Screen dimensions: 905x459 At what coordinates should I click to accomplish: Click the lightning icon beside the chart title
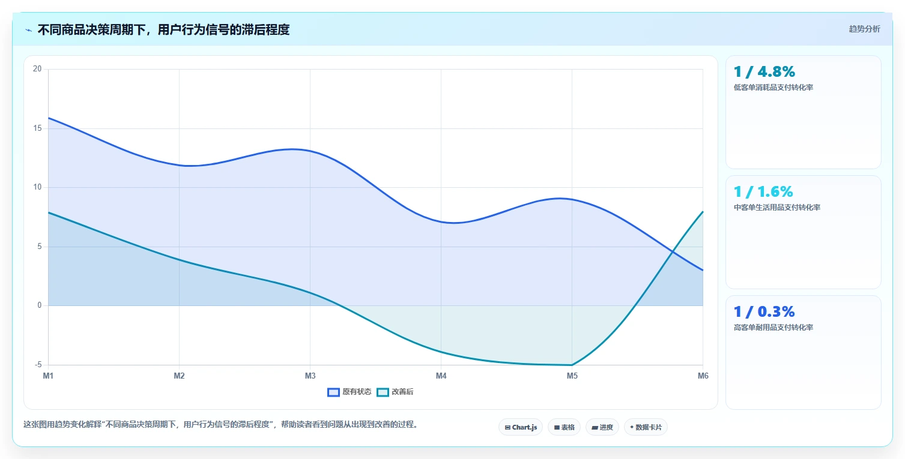coord(29,30)
